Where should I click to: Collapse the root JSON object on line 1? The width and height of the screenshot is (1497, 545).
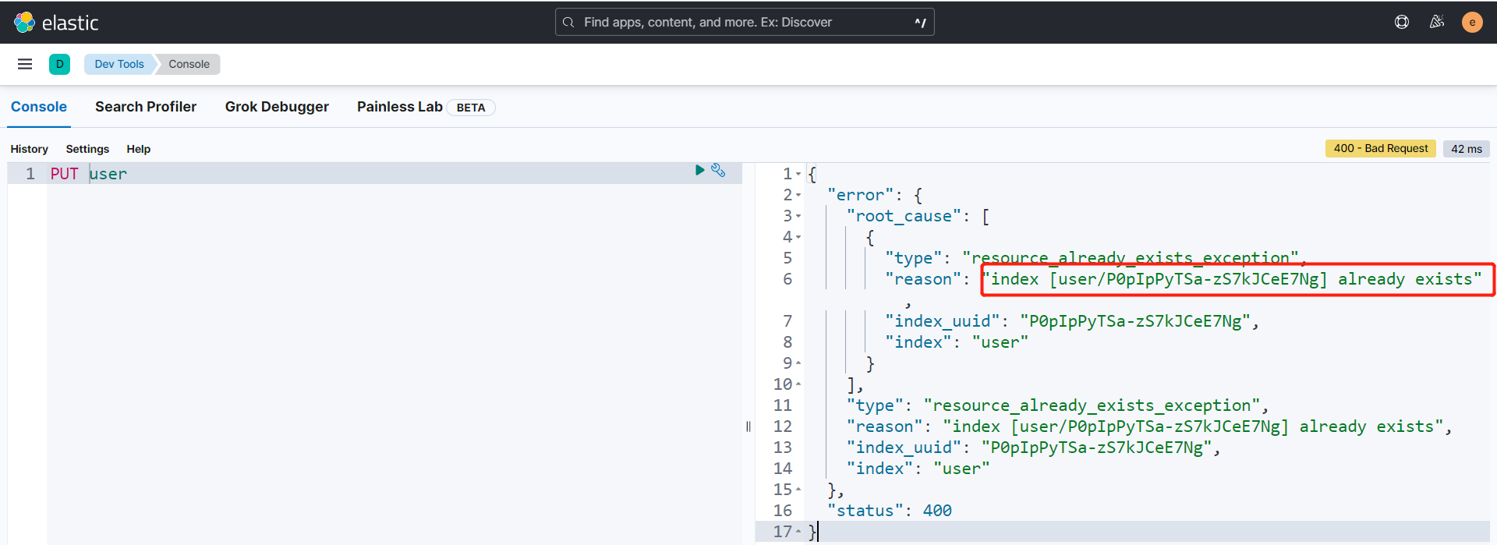pyautogui.click(x=798, y=174)
